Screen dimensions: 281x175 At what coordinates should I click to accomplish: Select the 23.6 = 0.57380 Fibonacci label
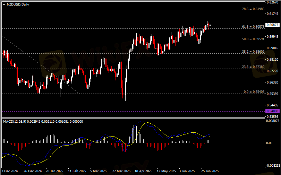(x=253, y=67)
